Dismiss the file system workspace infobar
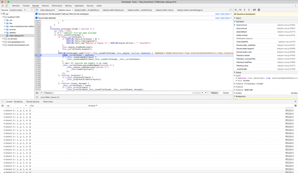Viewport: 298px width, 173px height. 231,14
